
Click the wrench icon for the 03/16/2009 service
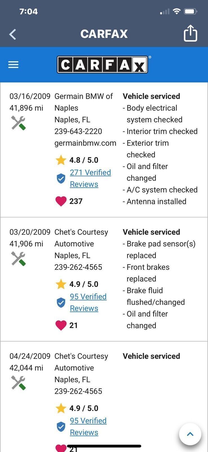point(19,123)
